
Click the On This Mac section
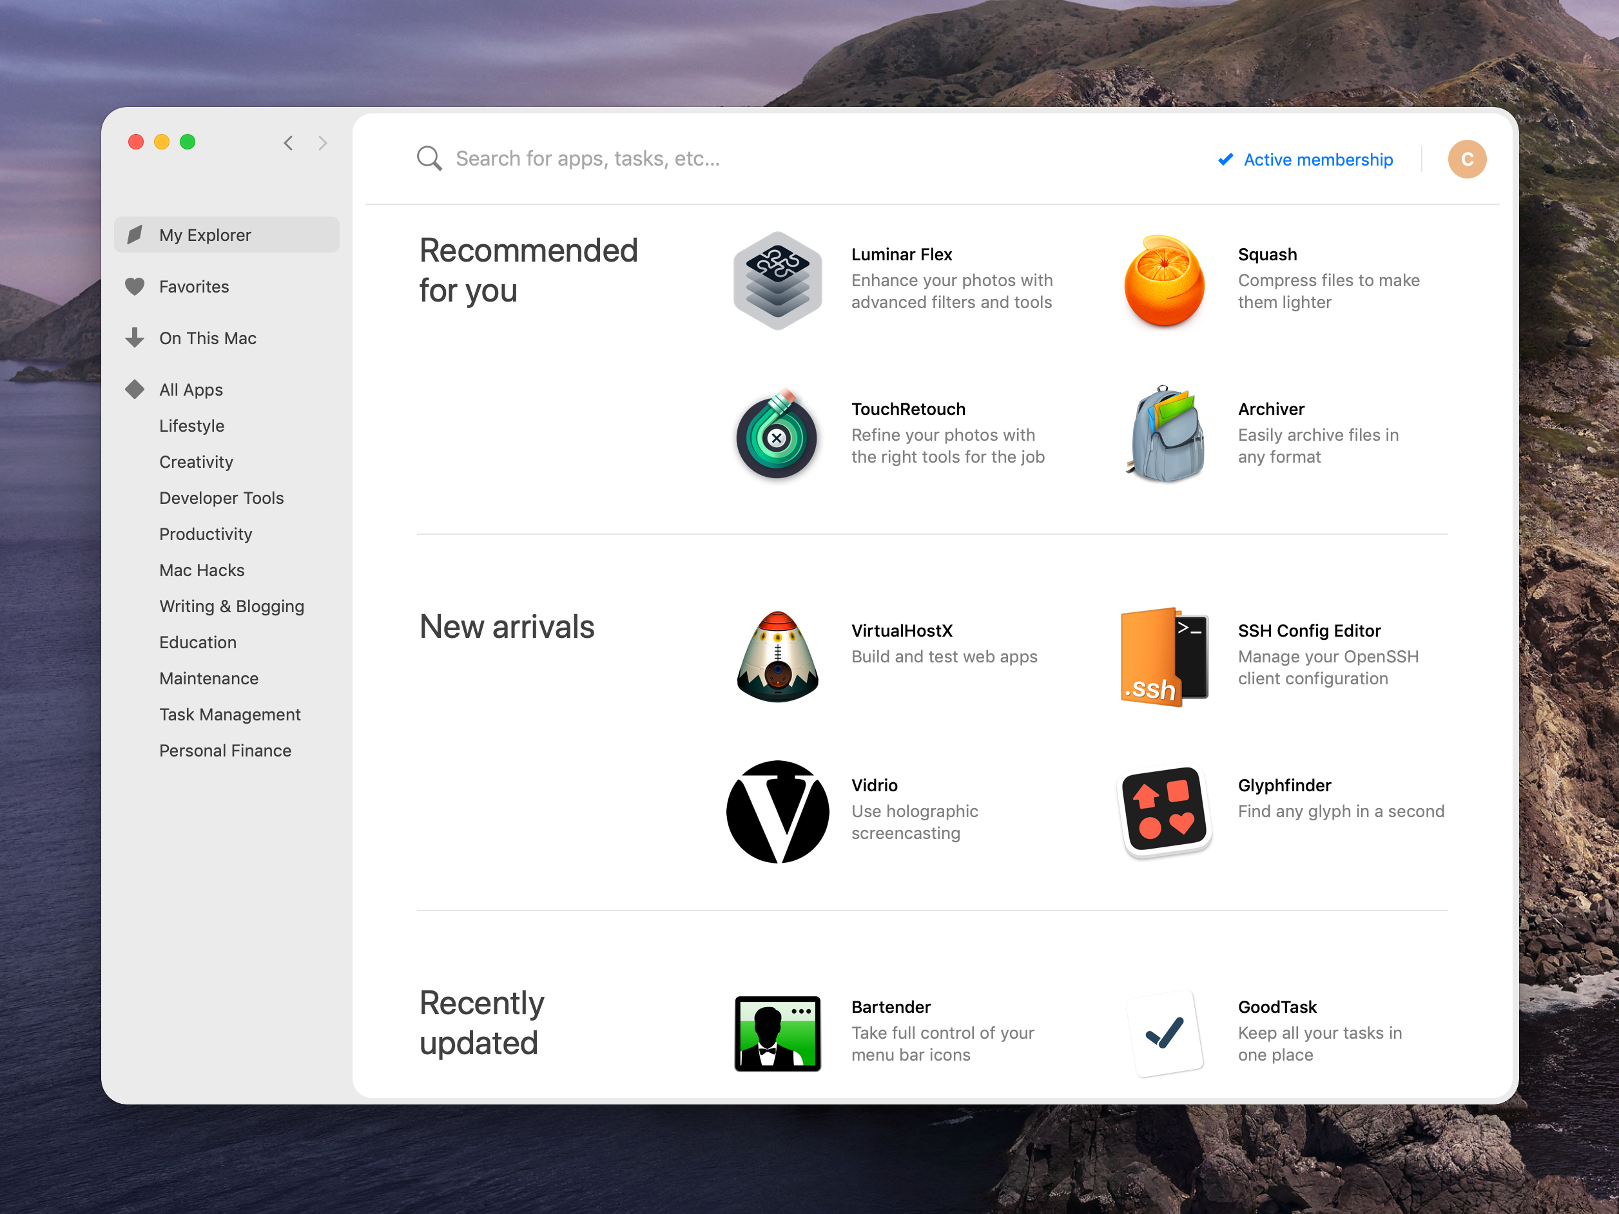206,338
